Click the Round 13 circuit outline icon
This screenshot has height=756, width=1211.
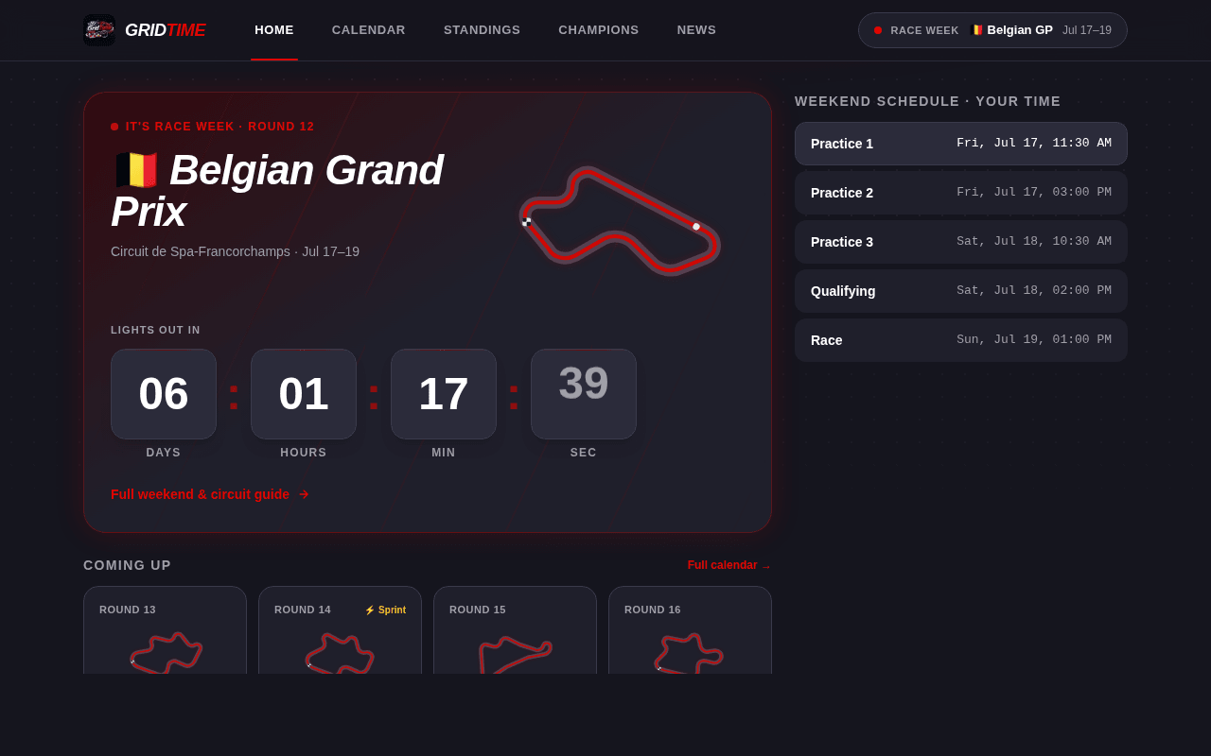tap(167, 653)
